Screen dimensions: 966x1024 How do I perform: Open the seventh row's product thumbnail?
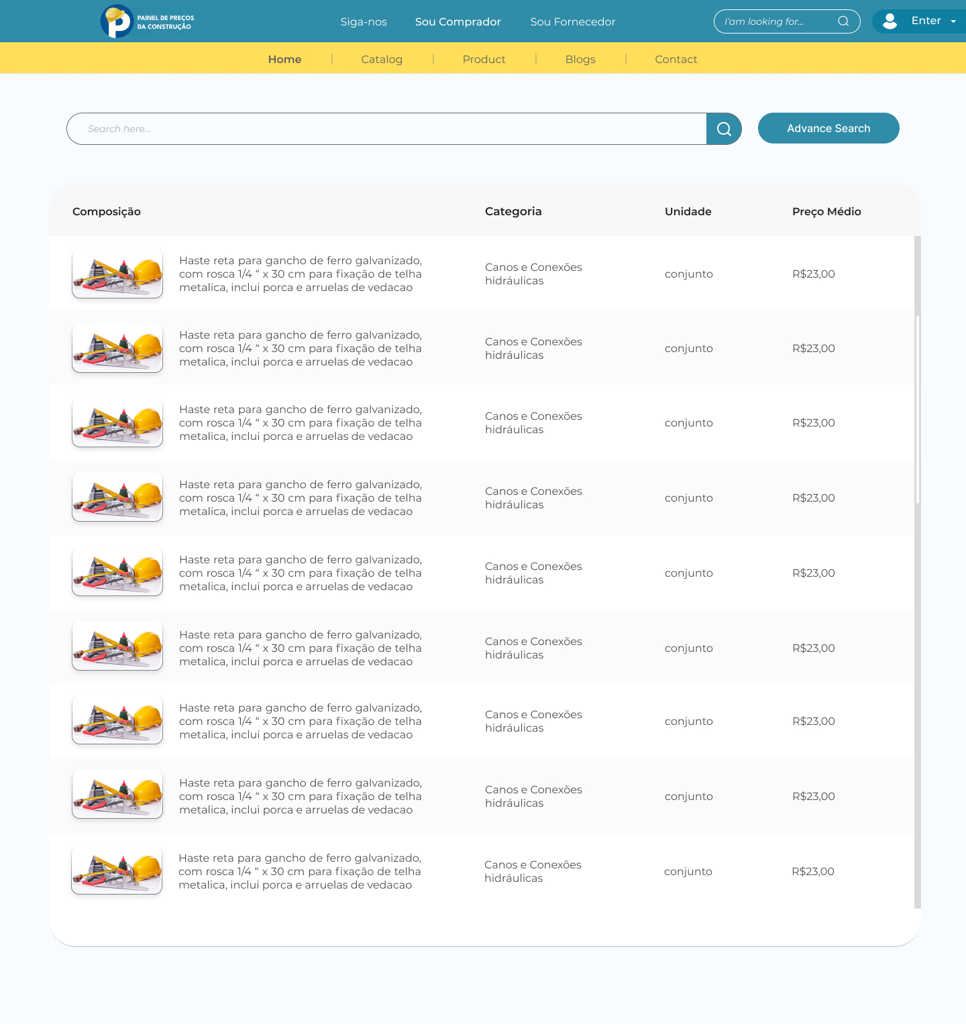[117, 721]
